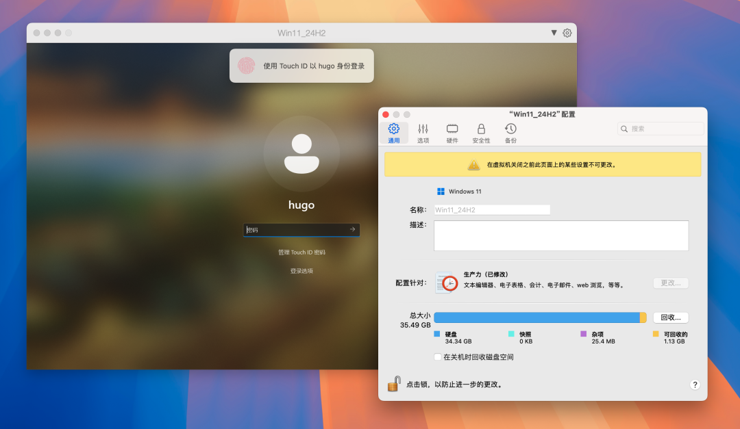This screenshot has width=740, height=429.
Task: Open help with the question mark button
Action: [x=695, y=385]
